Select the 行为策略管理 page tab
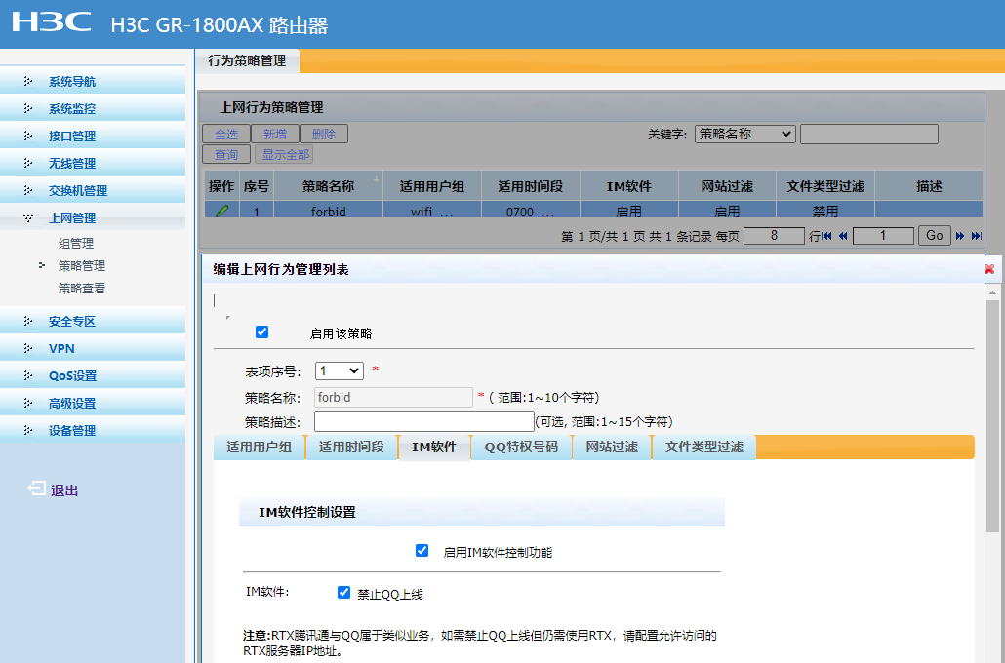This screenshot has width=1005, height=663. pyautogui.click(x=247, y=60)
